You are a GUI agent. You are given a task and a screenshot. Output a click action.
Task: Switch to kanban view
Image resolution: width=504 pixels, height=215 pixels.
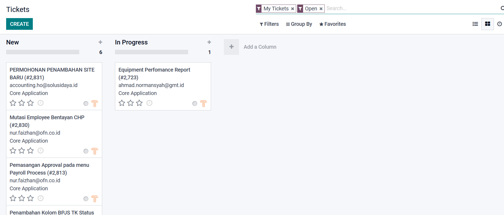[x=487, y=24]
